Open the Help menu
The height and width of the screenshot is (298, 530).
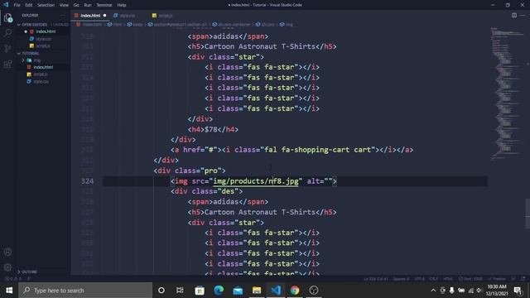(x=122, y=5)
